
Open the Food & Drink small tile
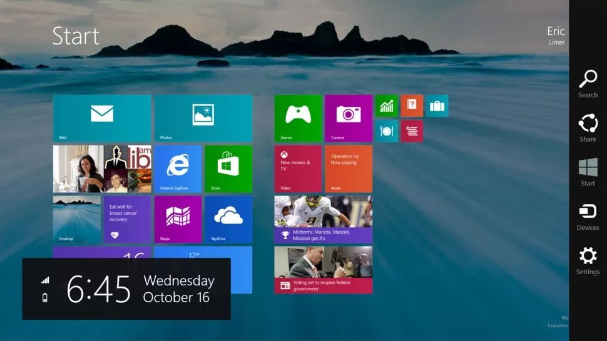click(387, 131)
